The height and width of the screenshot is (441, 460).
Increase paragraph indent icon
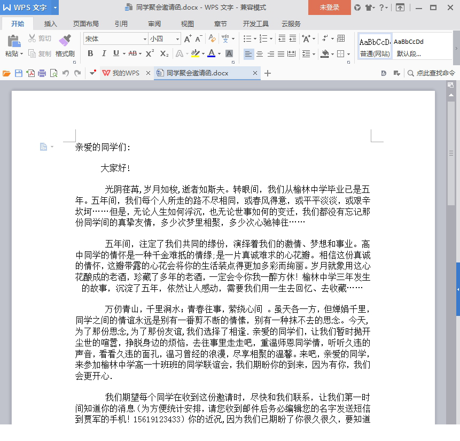292,38
